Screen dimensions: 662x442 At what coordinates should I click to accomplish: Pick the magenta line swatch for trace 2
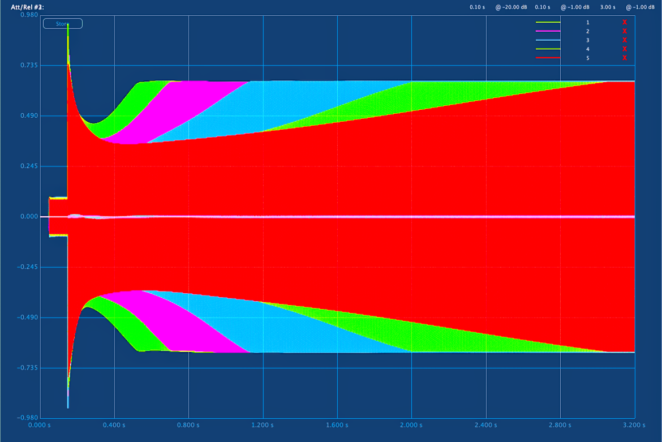[x=548, y=31]
